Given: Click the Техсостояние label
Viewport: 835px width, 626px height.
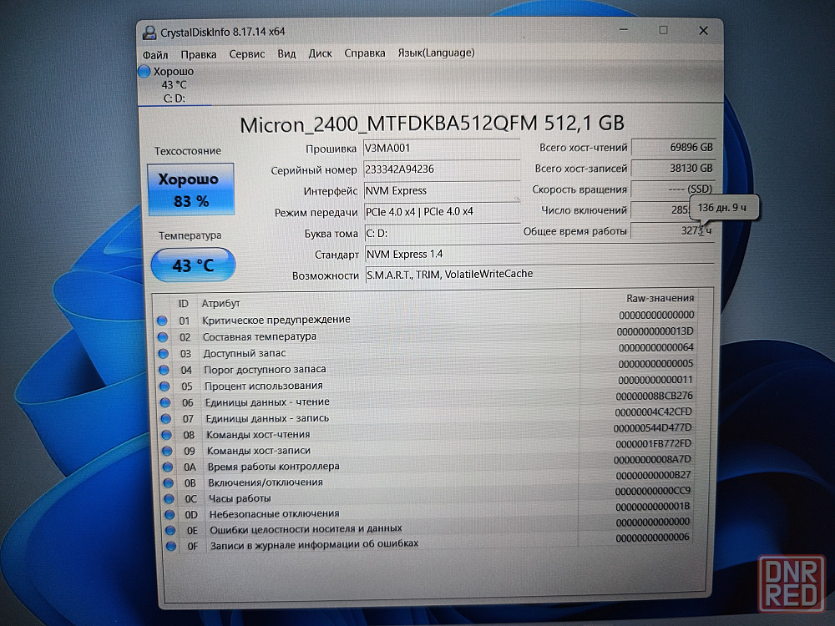Looking at the screenshot, I should pos(187,151).
